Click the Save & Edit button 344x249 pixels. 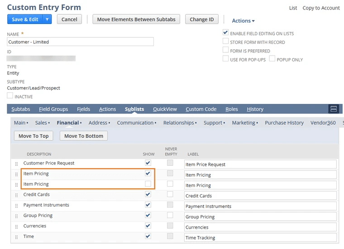click(x=25, y=19)
